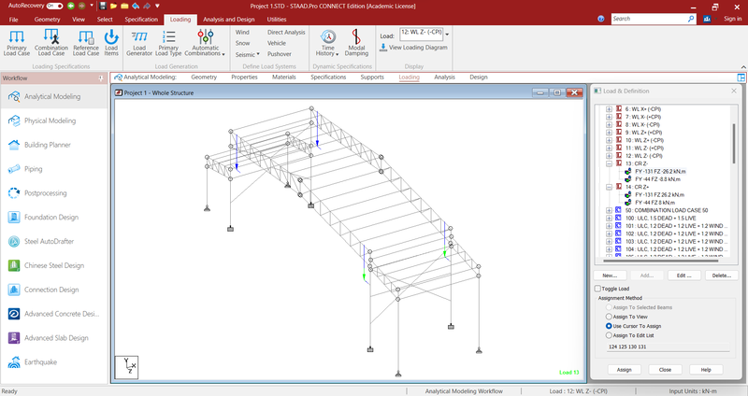Launch the Load Generator

[x=139, y=43]
